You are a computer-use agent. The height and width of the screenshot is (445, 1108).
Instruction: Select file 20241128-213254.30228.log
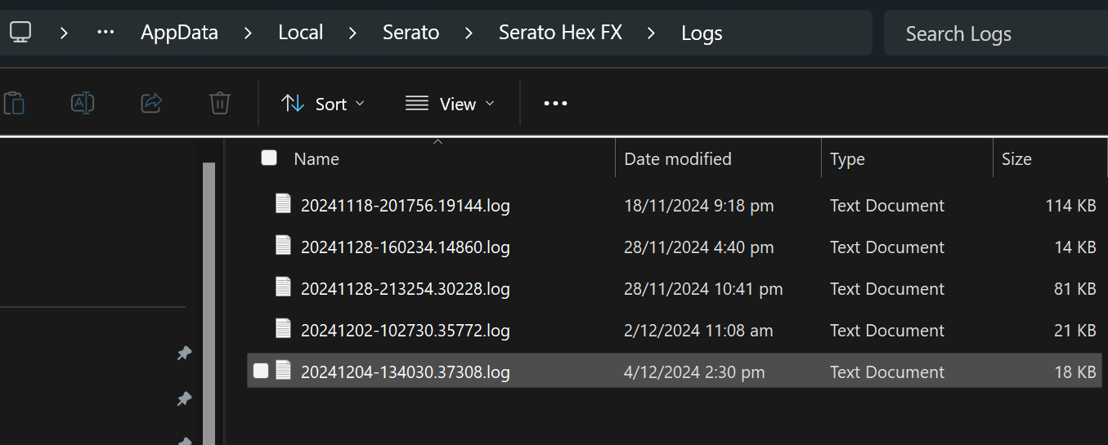[x=406, y=288]
